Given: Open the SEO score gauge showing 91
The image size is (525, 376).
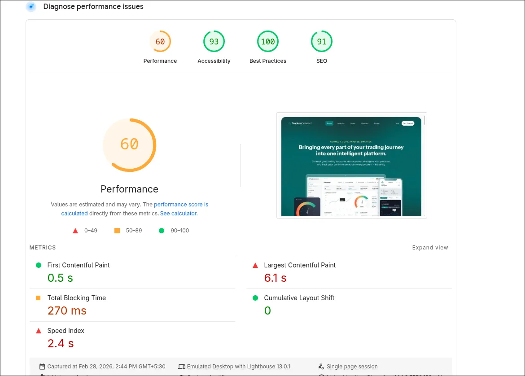Looking at the screenshot, I should 322,41.
